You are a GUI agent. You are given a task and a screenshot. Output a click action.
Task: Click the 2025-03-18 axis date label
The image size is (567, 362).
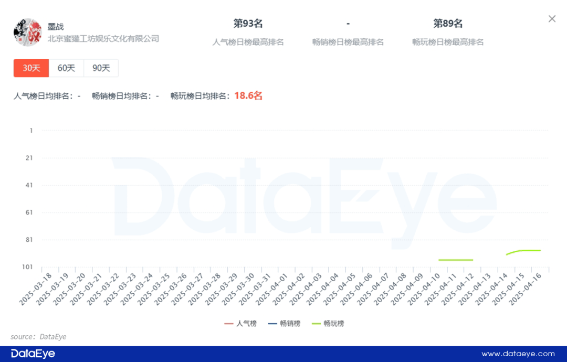tap(36, 289)
